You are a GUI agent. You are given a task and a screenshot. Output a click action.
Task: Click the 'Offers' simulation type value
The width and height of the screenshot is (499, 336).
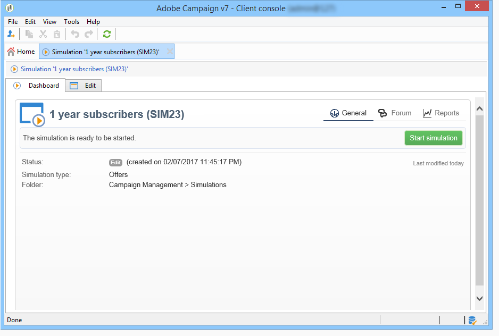[x=119, y=175]
